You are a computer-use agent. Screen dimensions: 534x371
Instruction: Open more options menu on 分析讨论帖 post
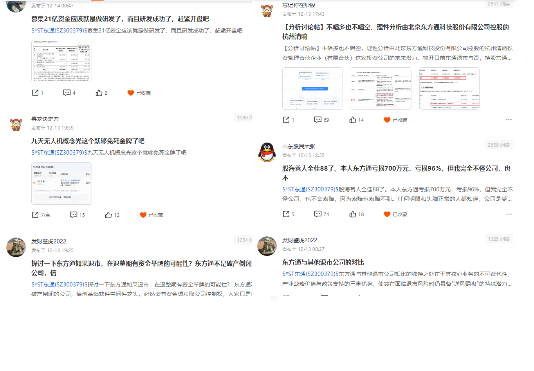509,120
